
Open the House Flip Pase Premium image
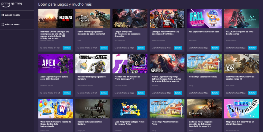167,109
